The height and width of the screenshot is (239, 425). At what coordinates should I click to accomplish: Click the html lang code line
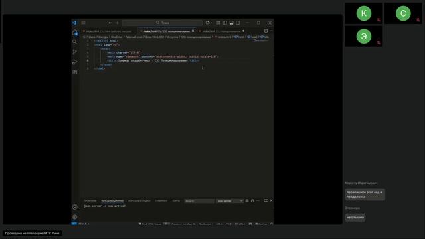[107, 45]
